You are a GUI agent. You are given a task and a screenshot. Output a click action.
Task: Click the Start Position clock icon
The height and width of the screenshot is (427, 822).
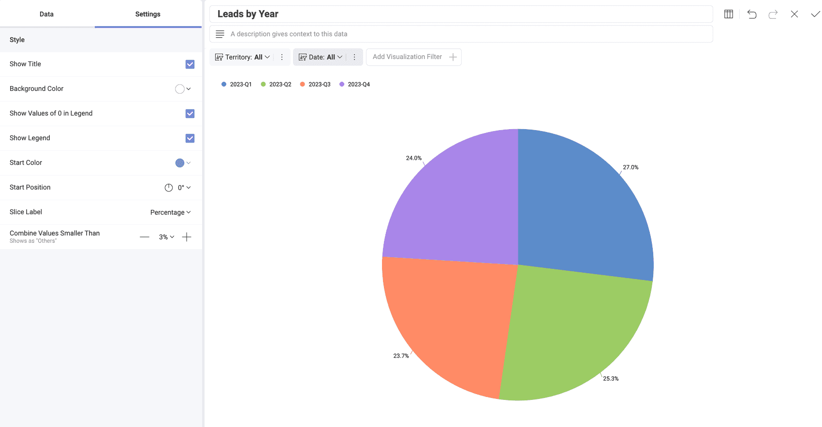pyautogui.click(x=169, y=188)
